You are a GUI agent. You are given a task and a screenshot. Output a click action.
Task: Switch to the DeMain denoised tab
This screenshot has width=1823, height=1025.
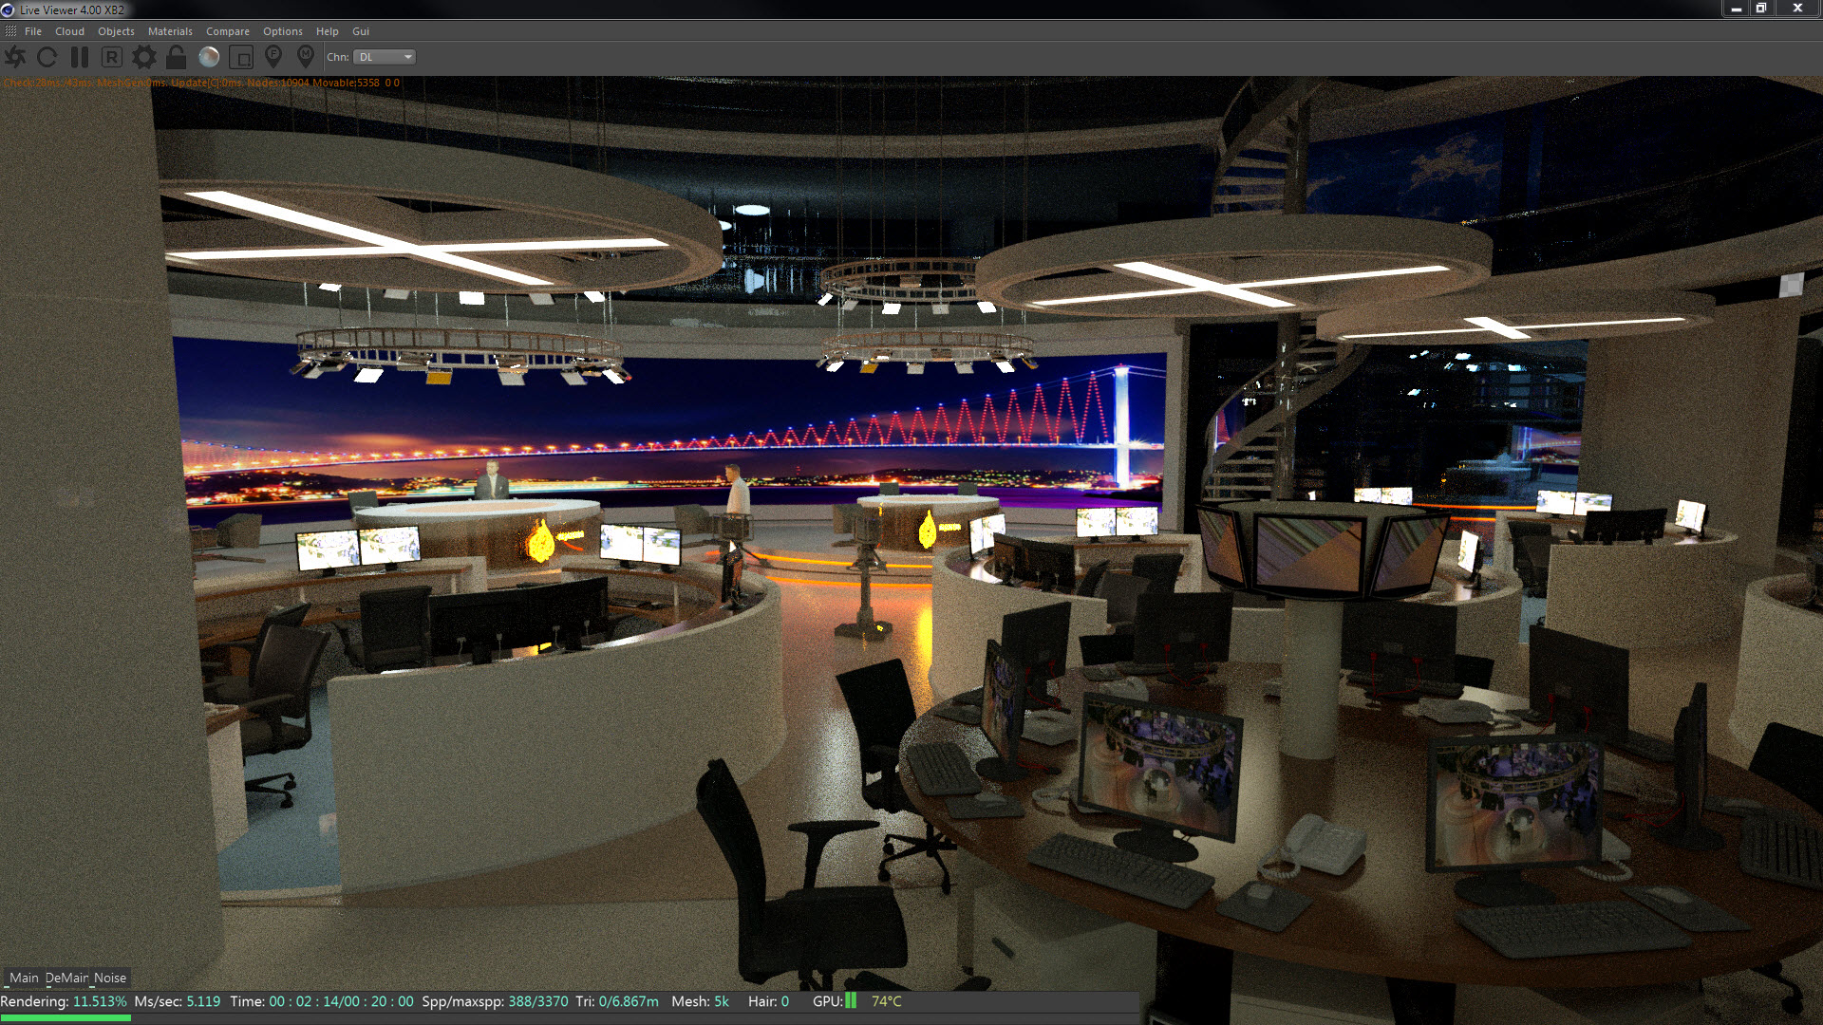click(66, 978)
